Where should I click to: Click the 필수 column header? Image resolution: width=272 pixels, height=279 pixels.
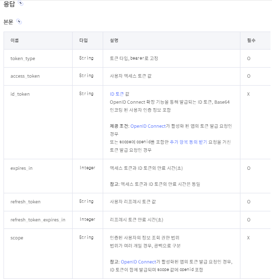[x=251, y=41]
